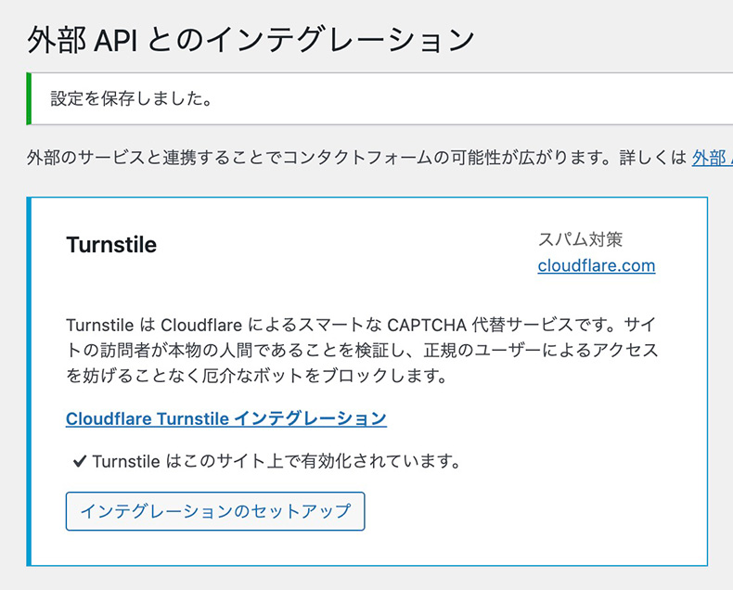Click the スパム対策 label
The image size is (733, 590).
pos(580,239)
